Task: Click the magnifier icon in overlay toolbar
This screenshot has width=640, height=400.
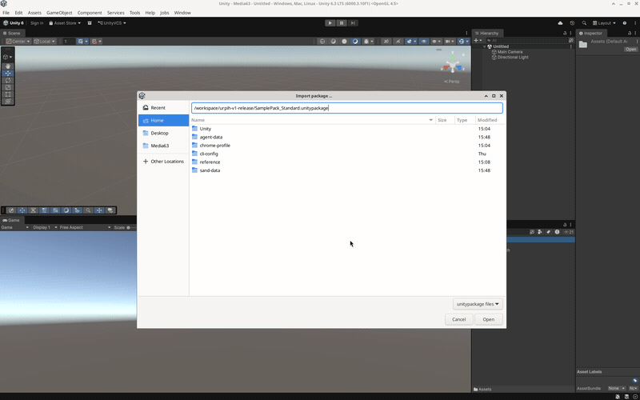Action: coord(88,210)
